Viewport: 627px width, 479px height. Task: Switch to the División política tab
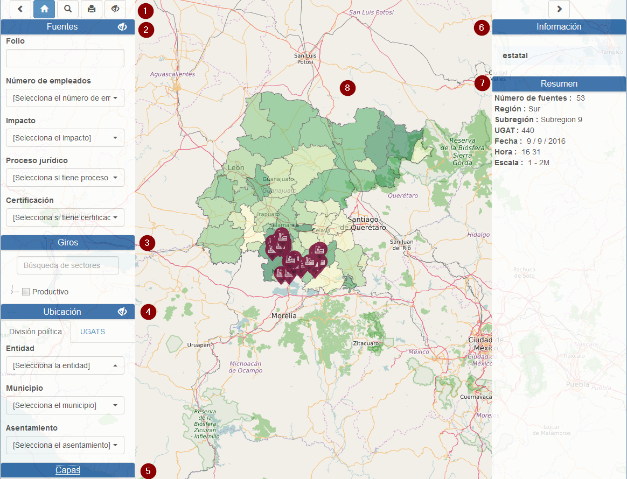click(x=36, y=332)
